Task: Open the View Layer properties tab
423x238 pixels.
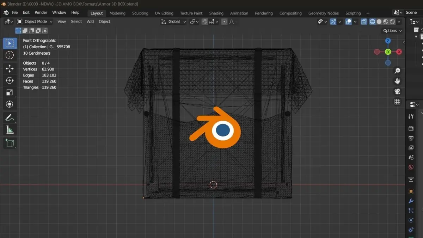Action: 411,148
